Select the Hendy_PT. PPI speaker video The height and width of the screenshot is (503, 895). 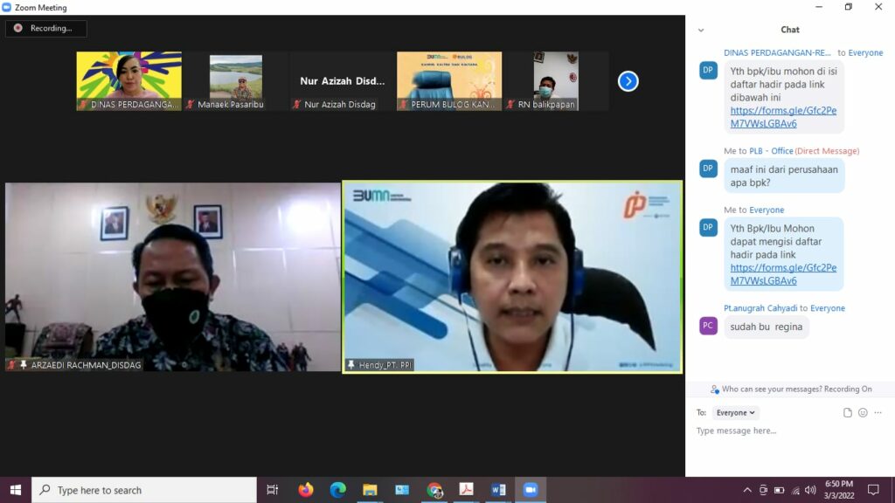coord(512,277)
